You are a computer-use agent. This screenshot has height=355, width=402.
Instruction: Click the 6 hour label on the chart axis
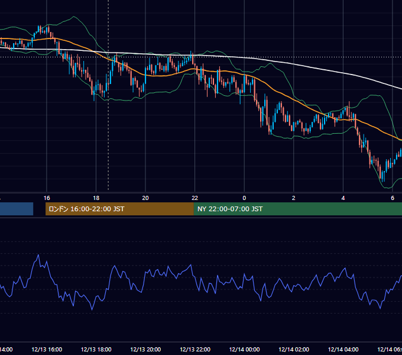click(x=393, y=198)
